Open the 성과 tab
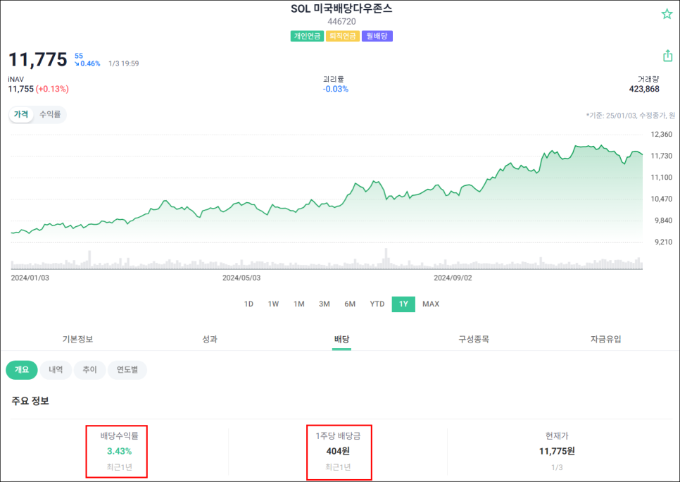The image size is (680, 482). [210, 339]
